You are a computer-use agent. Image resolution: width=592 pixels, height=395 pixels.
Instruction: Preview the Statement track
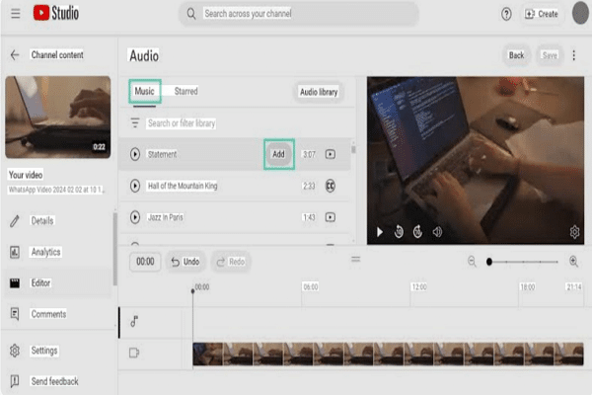click(135, 154)
